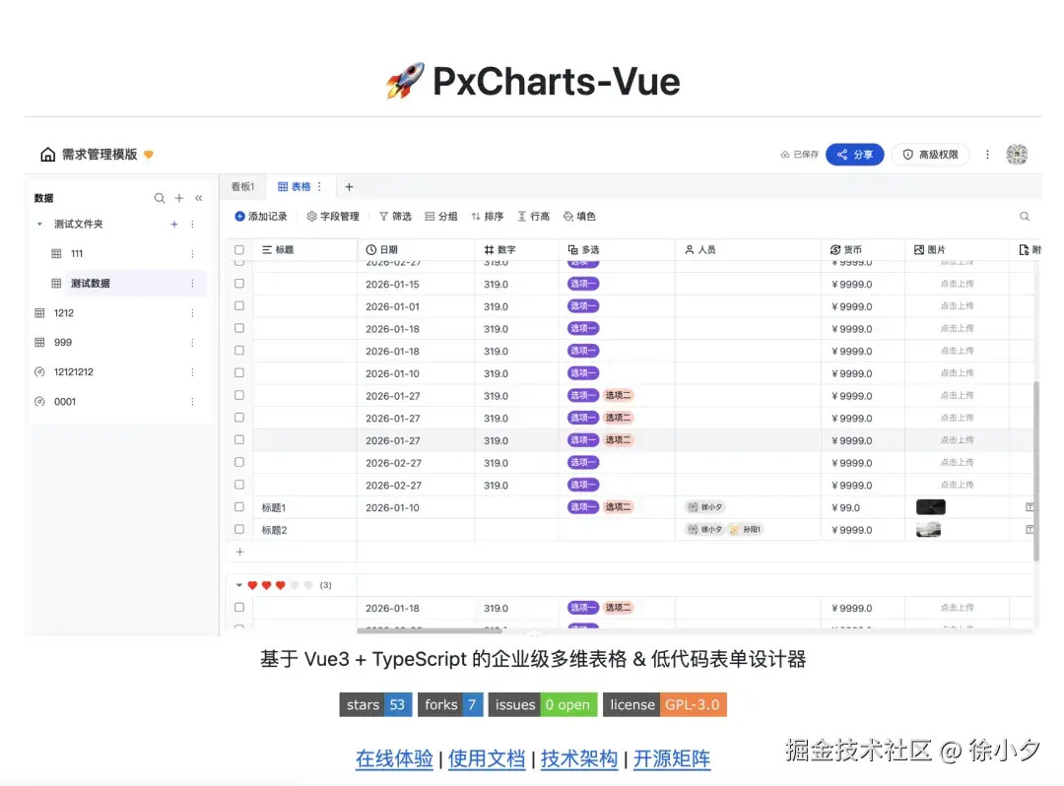Click the 日期 column header
This screenshot has width=1064, height=786.
[416, 249]
